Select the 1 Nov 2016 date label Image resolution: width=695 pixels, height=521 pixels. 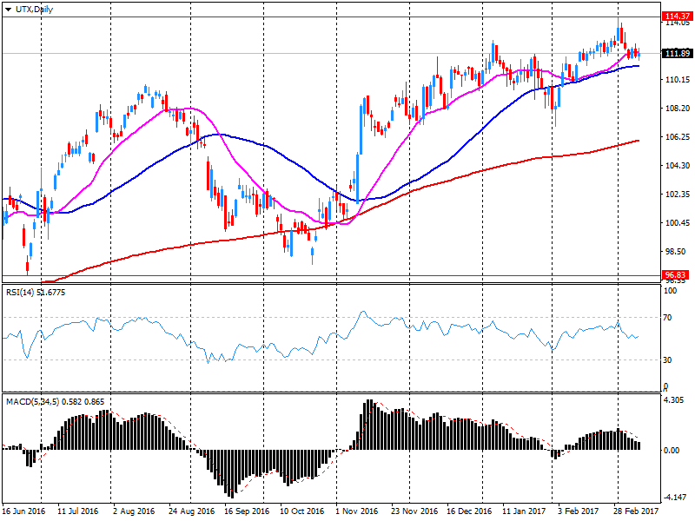coord(355,512)
